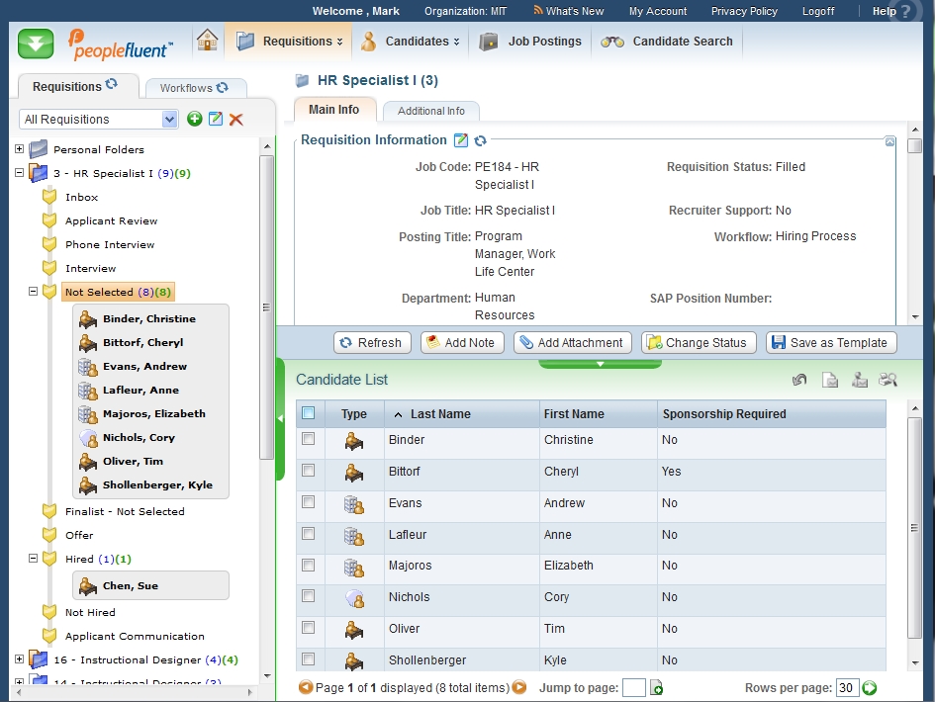Click the Jump to page input field

coord(633,688)
